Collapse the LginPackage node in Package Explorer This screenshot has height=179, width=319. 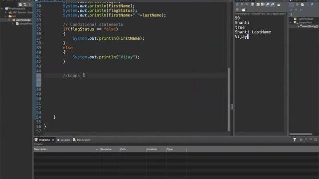tap(9, 20)
